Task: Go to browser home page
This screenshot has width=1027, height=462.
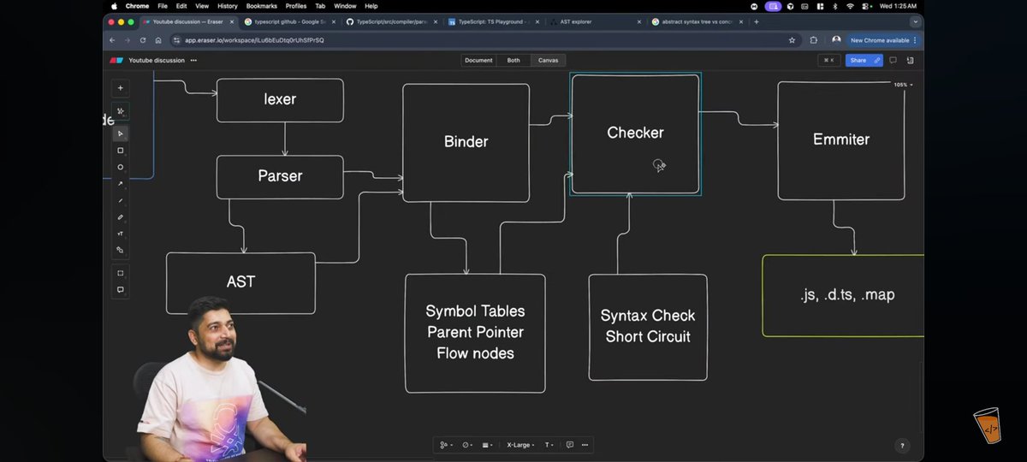Action: pos(158,40)
